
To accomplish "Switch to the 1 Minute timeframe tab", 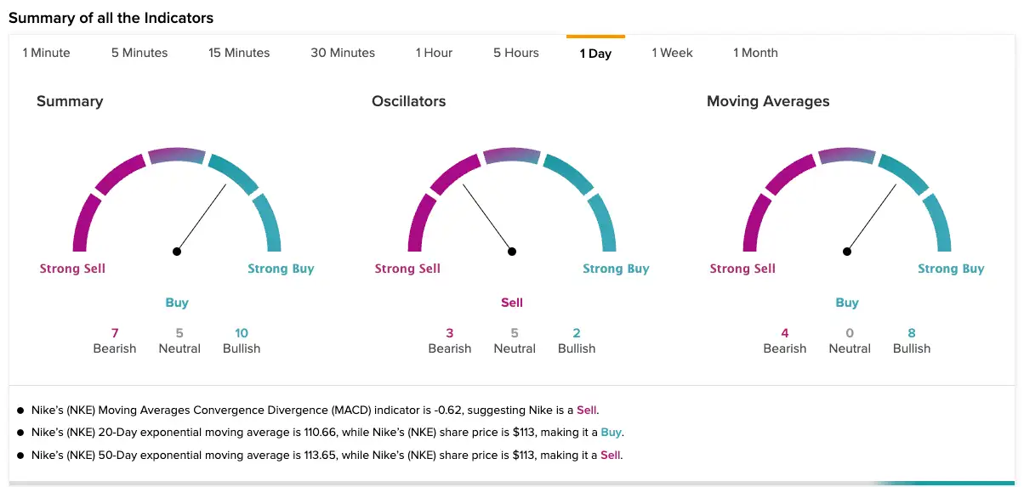I will pos(47,53).
